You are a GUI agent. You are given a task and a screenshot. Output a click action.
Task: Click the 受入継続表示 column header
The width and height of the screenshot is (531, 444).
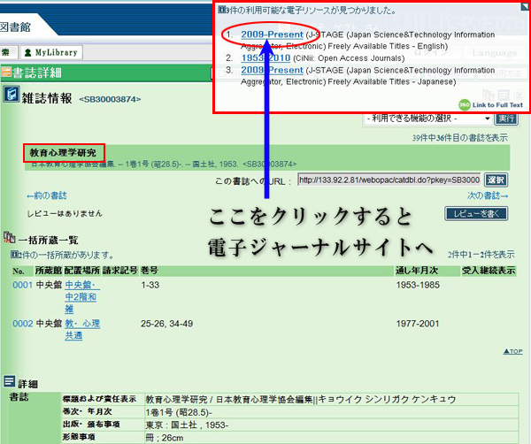(489, 271)
